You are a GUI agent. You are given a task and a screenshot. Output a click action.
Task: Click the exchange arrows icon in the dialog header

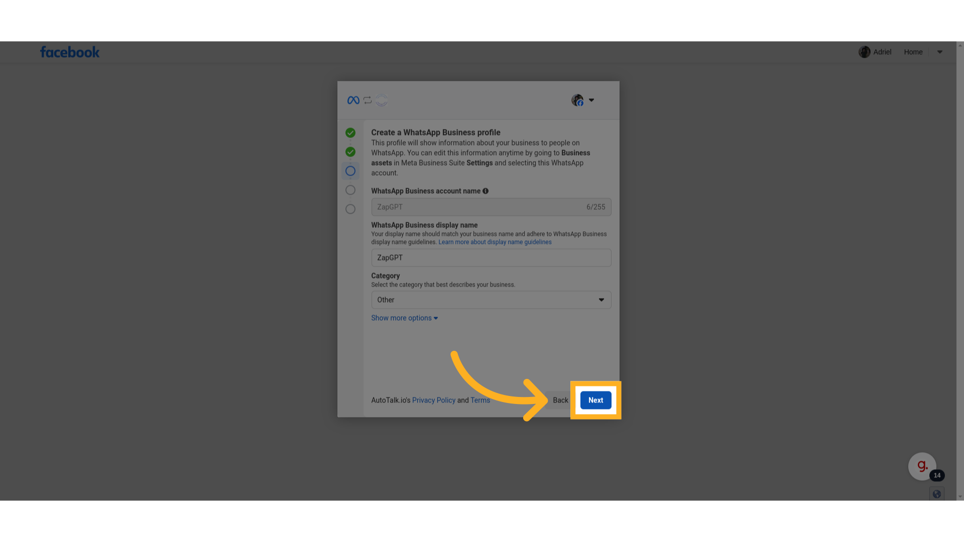coord(368,100)
